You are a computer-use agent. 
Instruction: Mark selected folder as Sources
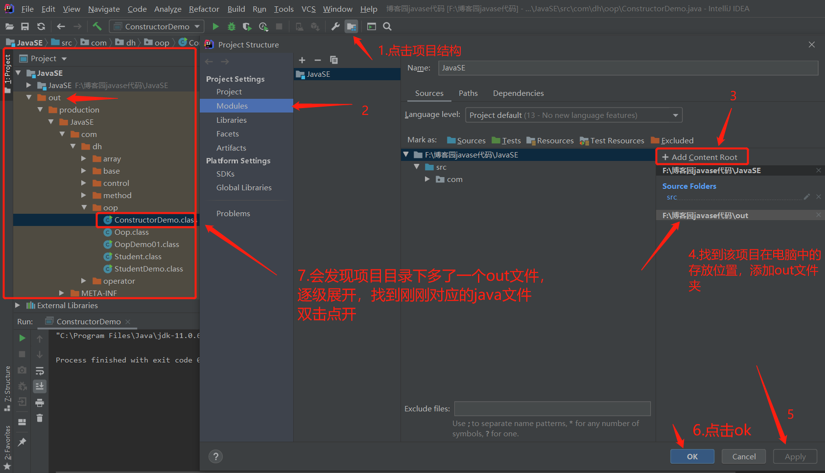(466, 140)
